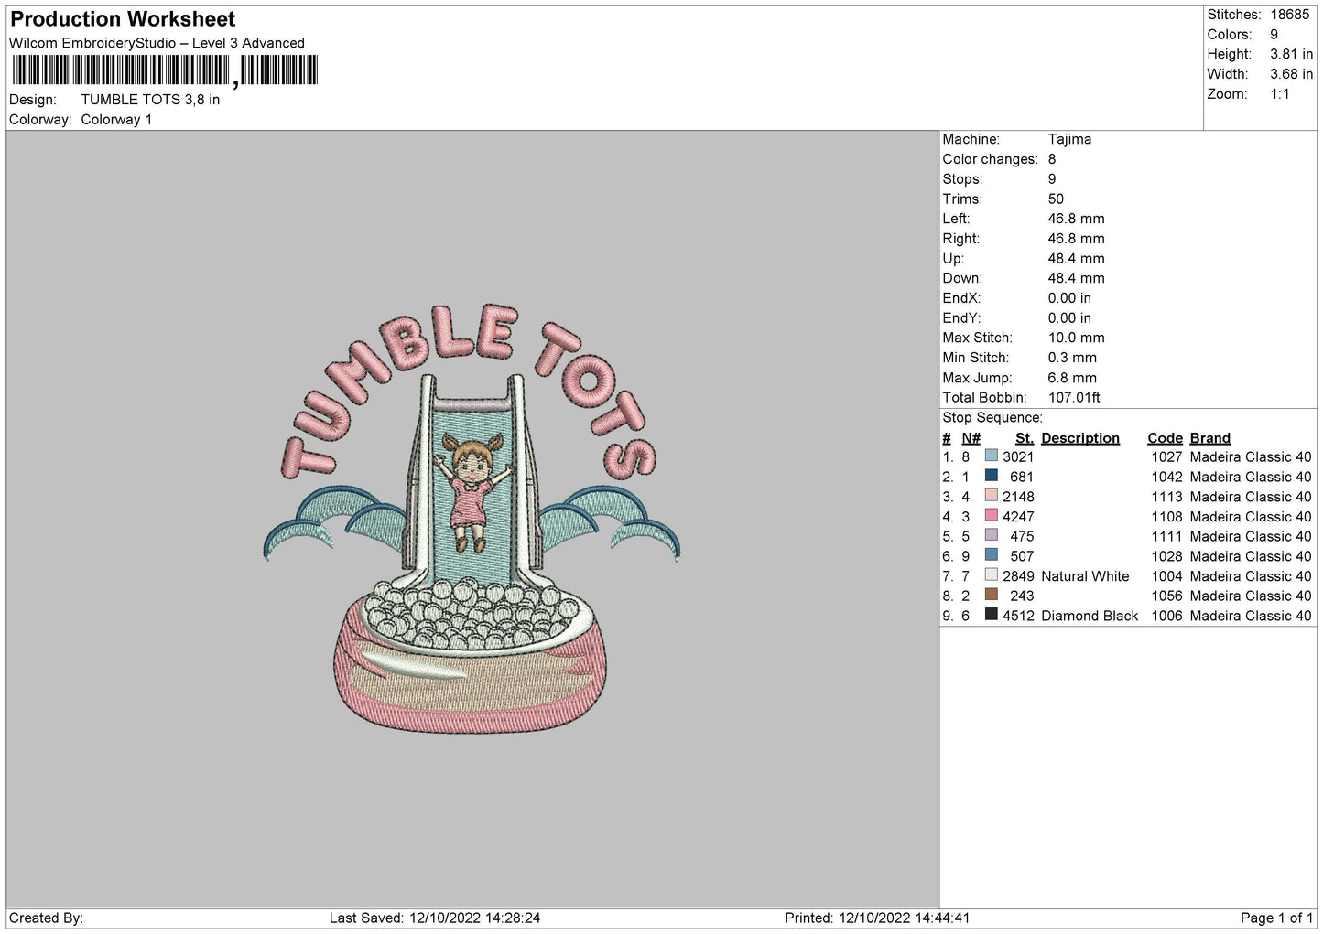Click the lilac swatch for code 1111
Viewport: 1323px width, 934px height.
991,535
